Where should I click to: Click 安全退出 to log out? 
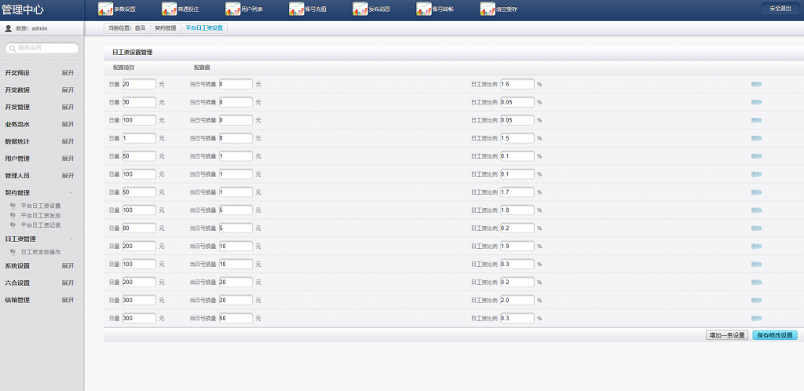click(780, 9)
